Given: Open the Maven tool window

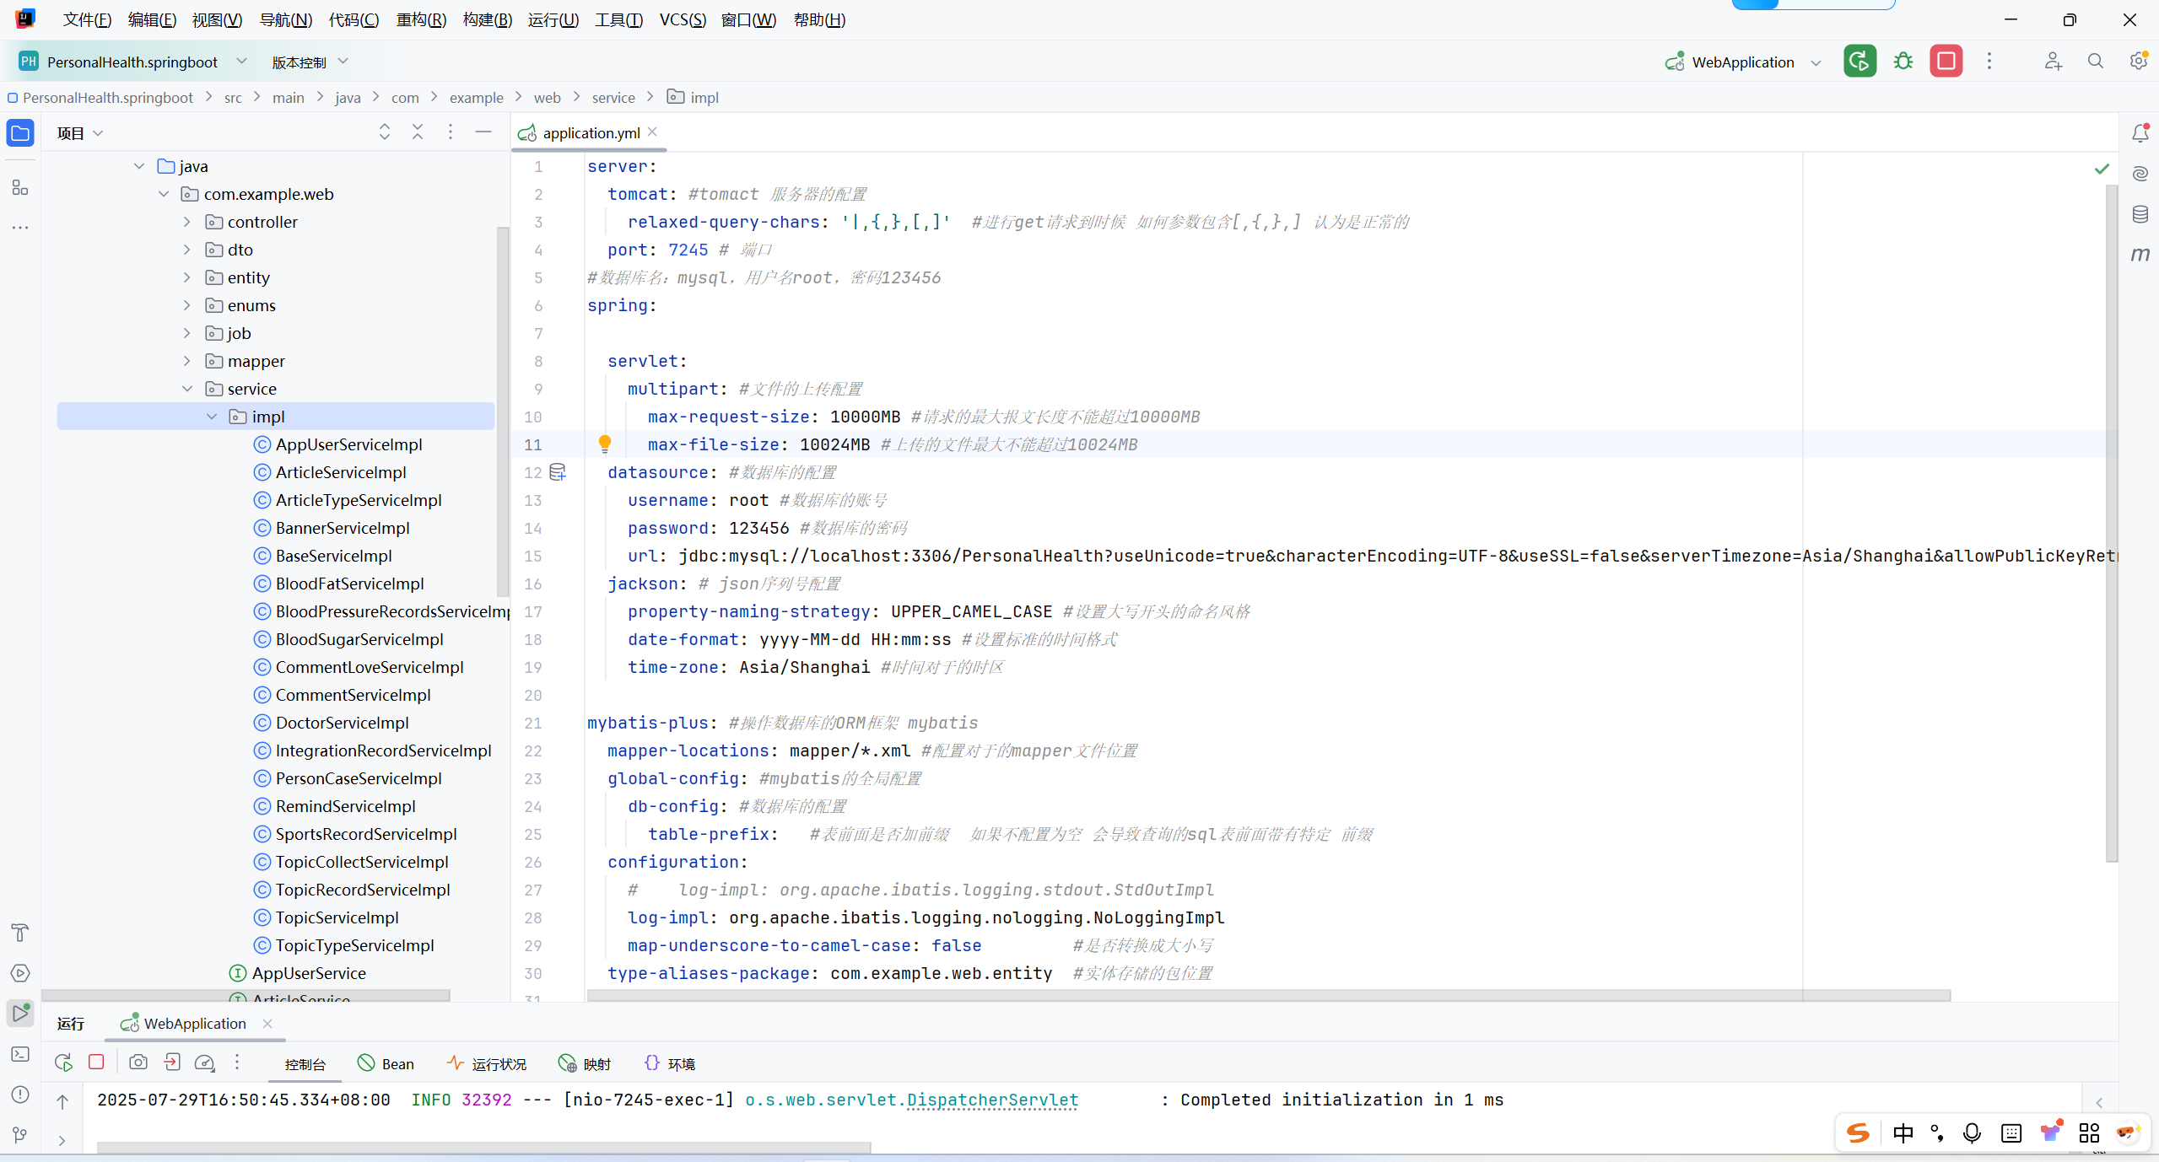Looking at the screenshot, I should [x=2140, y=254].
